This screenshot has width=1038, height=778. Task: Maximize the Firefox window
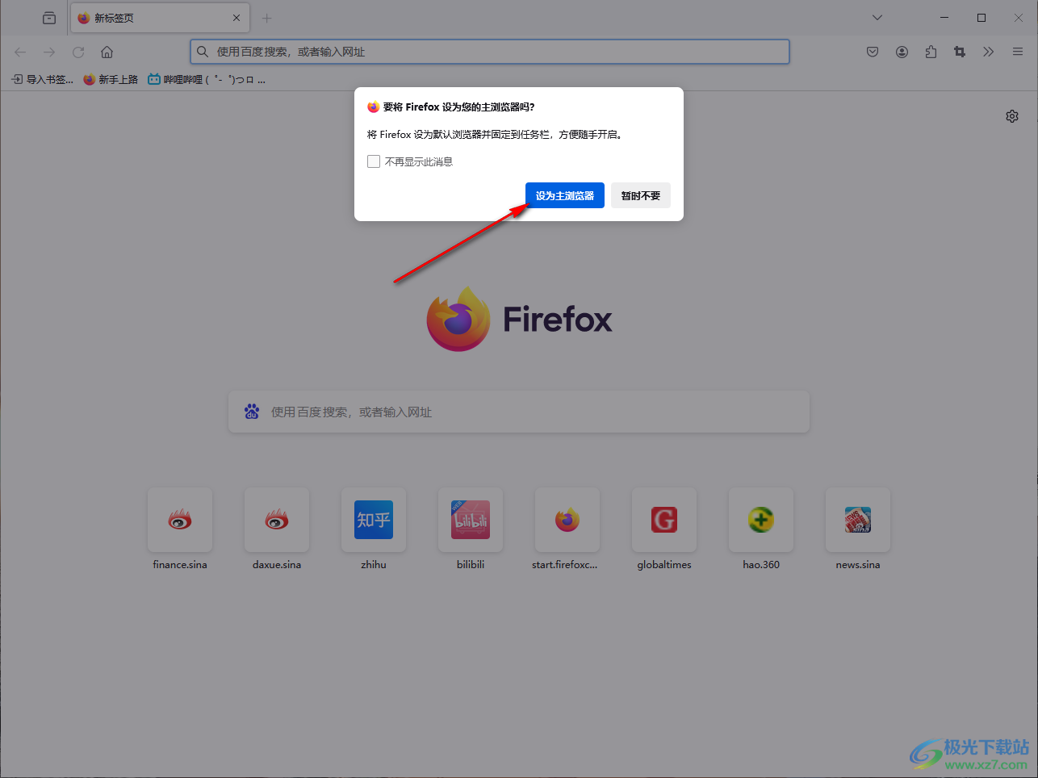pos(981,18)
